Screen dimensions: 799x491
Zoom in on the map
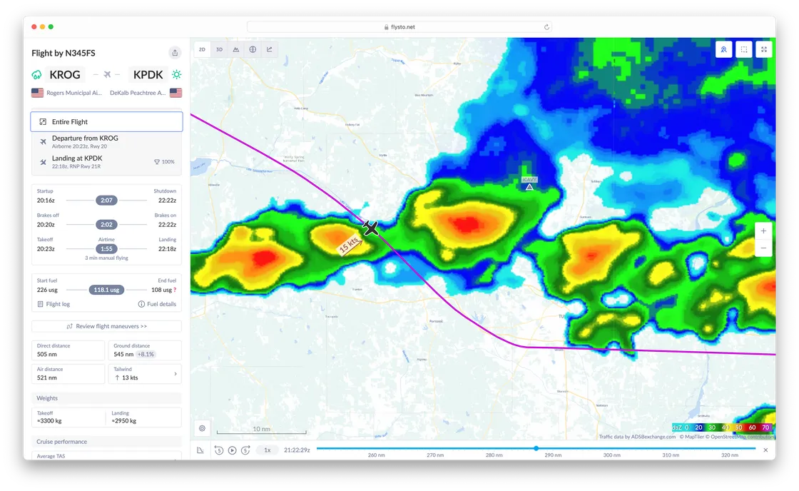click(763, 231)
